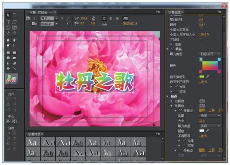This screenshot has width=230, height=165.
Task: Choose the Pen tool
Action: point(8,40)
